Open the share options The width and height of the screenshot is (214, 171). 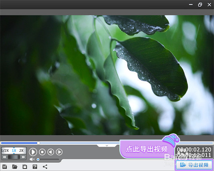(x=45, y=167)
